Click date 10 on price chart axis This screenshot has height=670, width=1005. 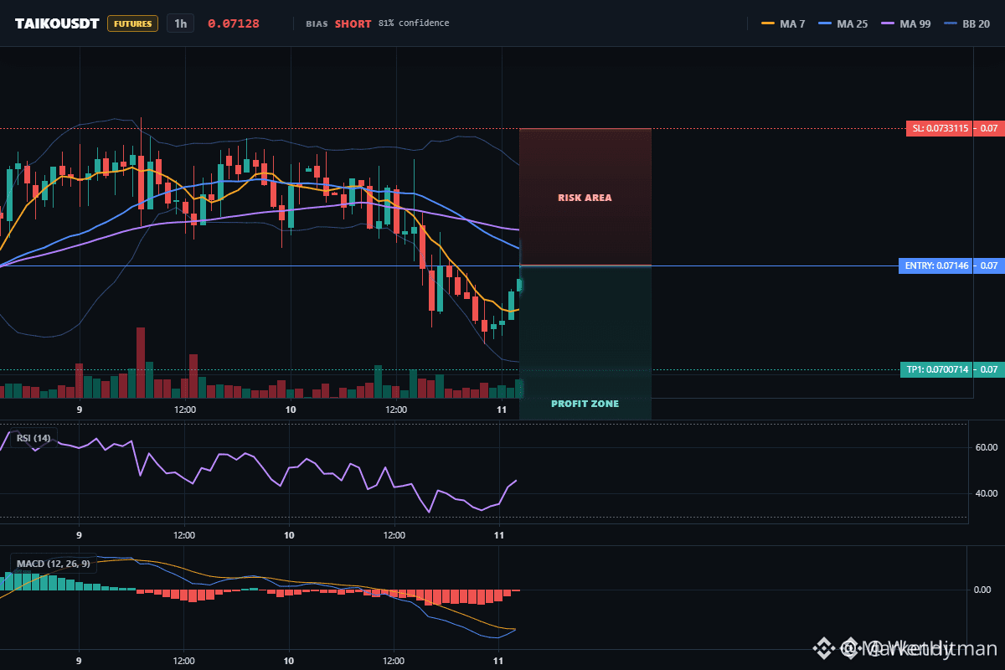click(291, 410)
